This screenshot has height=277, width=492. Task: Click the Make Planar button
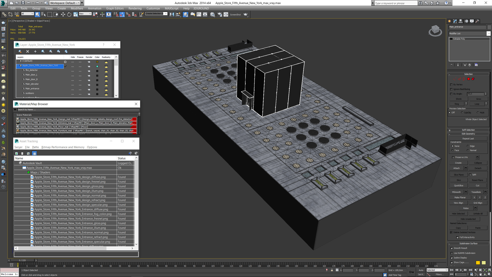tap(460, 197)
